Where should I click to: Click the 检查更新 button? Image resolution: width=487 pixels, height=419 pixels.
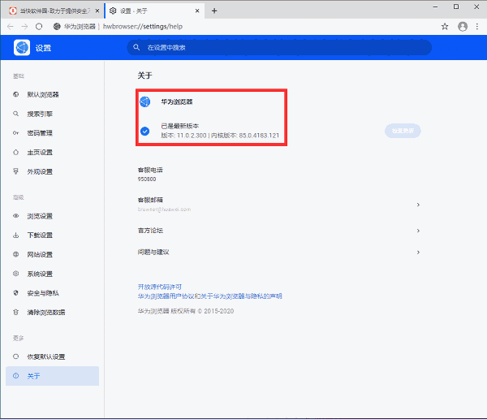pyautogui.click(x=403, y=131)
